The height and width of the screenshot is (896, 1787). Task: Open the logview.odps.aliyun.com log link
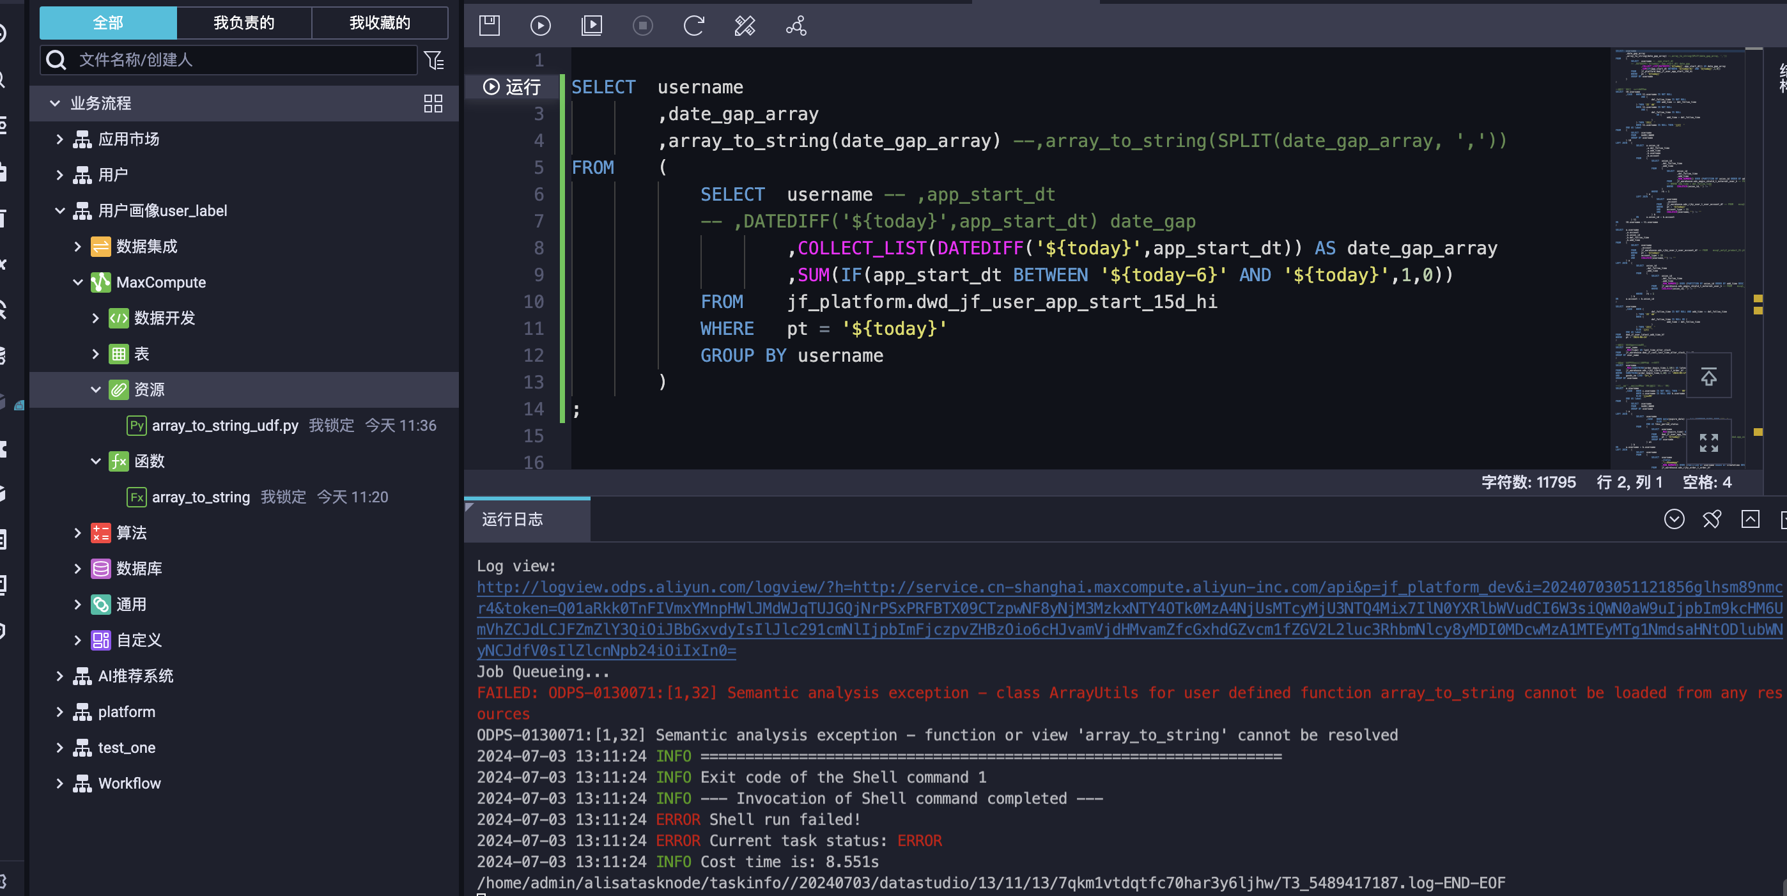1129,619
